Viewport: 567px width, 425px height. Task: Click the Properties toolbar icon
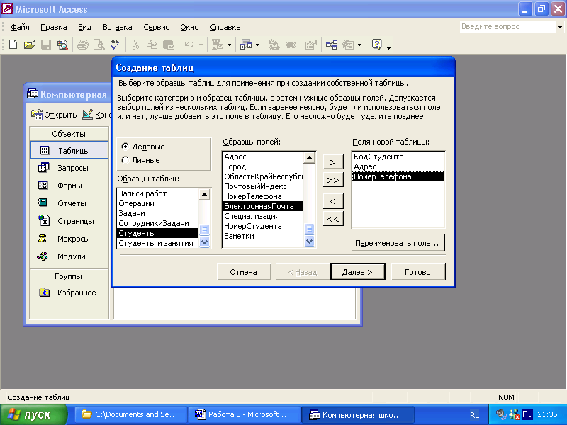[x=310, y=45]
